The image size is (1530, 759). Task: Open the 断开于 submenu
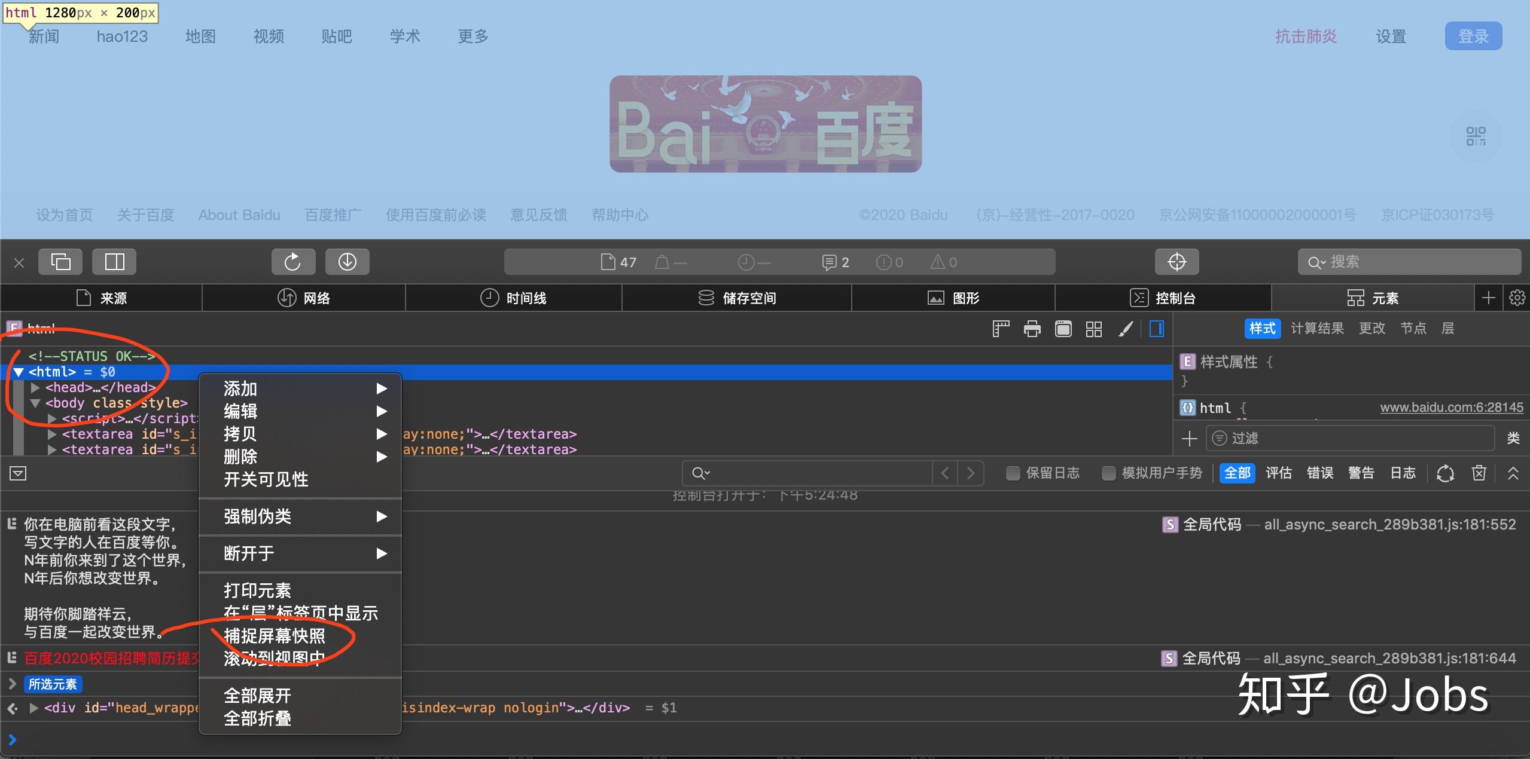(300, 553)
